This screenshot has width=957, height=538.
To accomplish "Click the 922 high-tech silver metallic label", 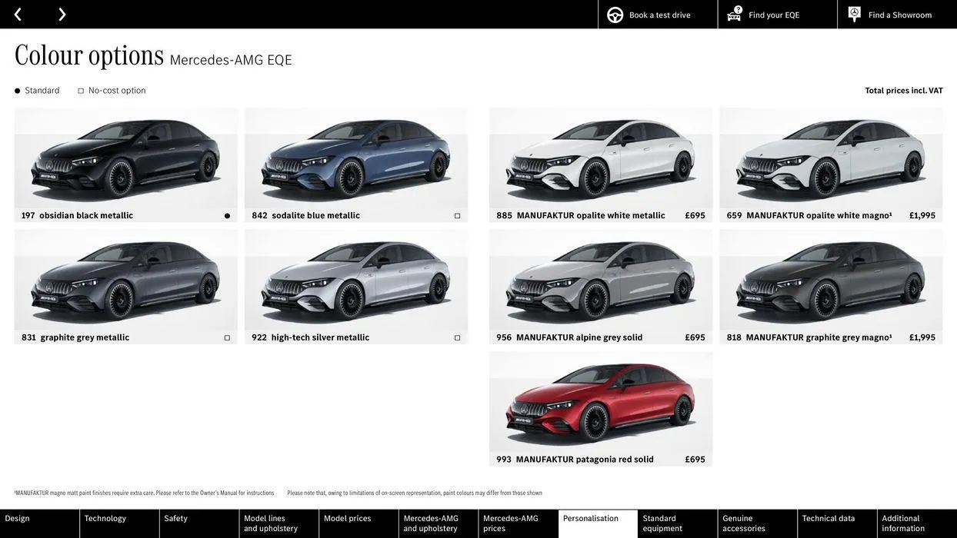I will (x=311, y=338).
